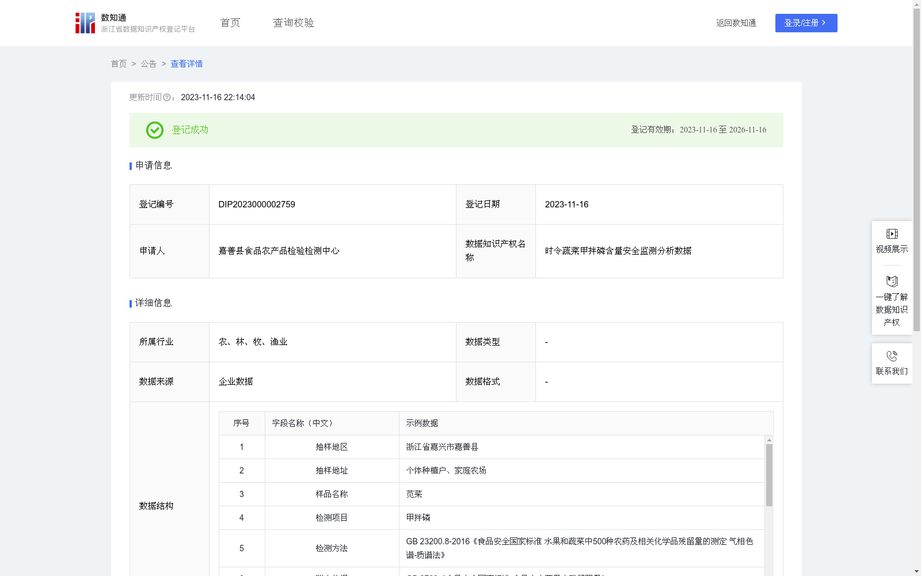
Task: Click the 登录/注册 button
Action: [x=806, y=23]
